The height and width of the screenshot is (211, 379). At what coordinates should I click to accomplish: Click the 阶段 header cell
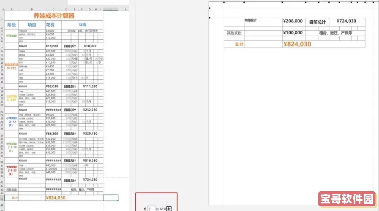point(11,24)
